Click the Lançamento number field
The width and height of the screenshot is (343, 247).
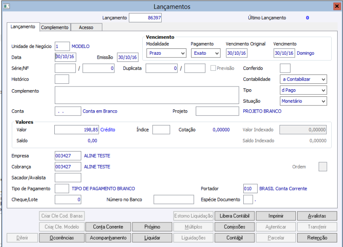(x=145, y=18)
